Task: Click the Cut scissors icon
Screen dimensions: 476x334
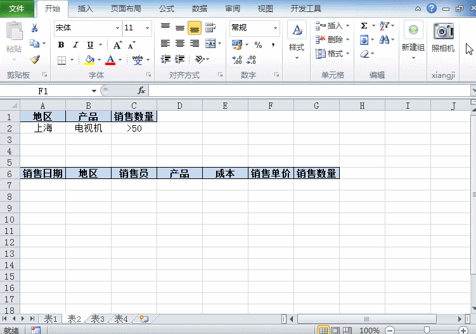Action: coord(35,28)
